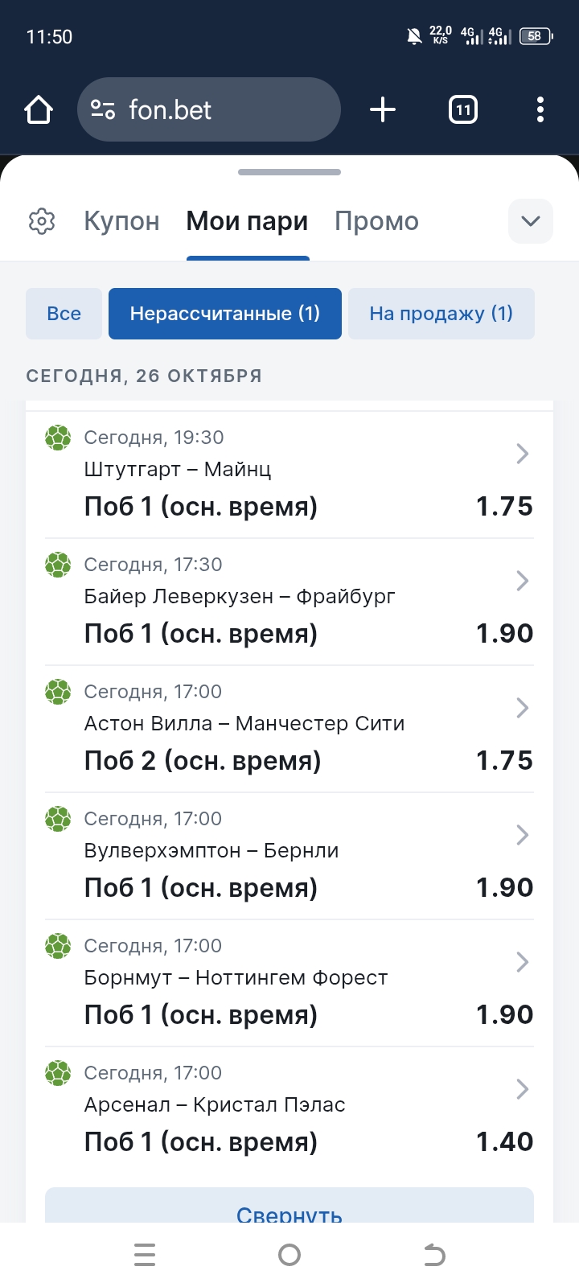Expand Байер Леверкузен – Фрайбург event chevron
This screenshot has width=579, height=1287.
pyautogui.click(x=522, y=581)
